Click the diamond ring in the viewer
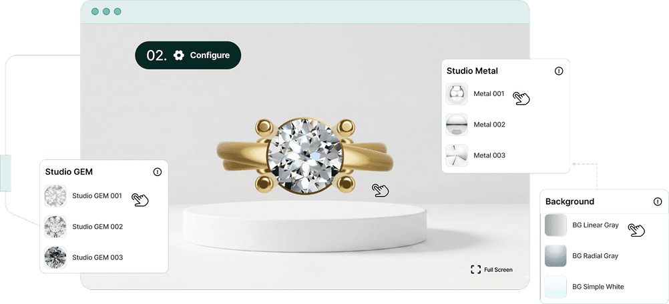669x304 pixels. [x=304, y=155]
